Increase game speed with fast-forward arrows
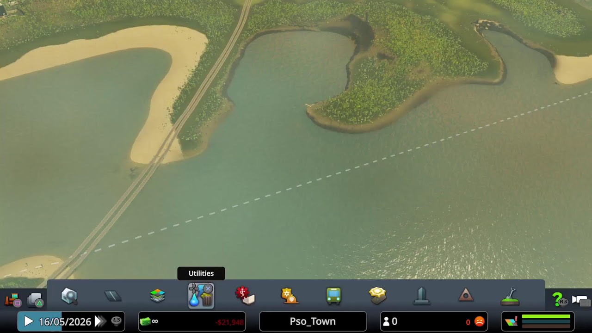 click(x=99, y=321)
